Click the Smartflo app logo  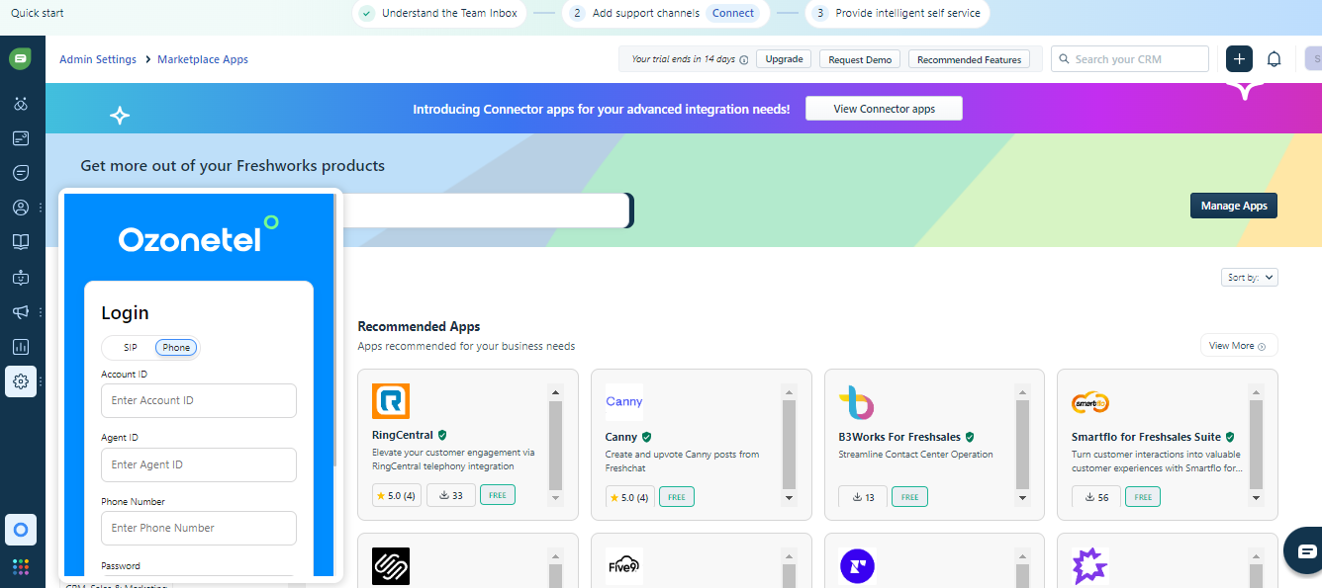point(1090,401)
